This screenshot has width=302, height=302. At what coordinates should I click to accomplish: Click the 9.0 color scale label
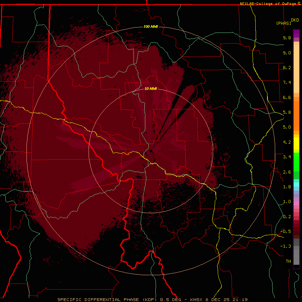pos(287,53)
